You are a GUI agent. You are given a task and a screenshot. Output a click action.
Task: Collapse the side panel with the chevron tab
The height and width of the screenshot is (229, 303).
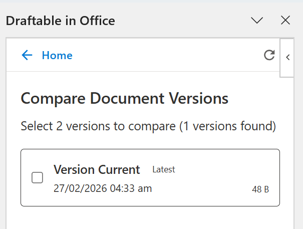[288, 58]
